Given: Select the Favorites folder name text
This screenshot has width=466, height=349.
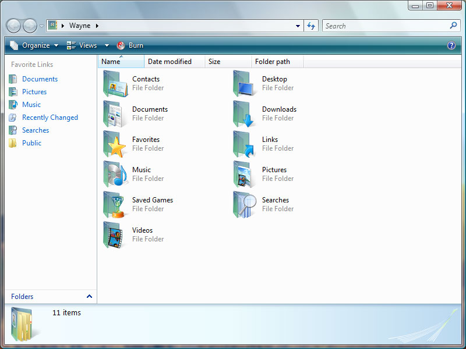Looking at the screenshot, I should coord(146,140).
